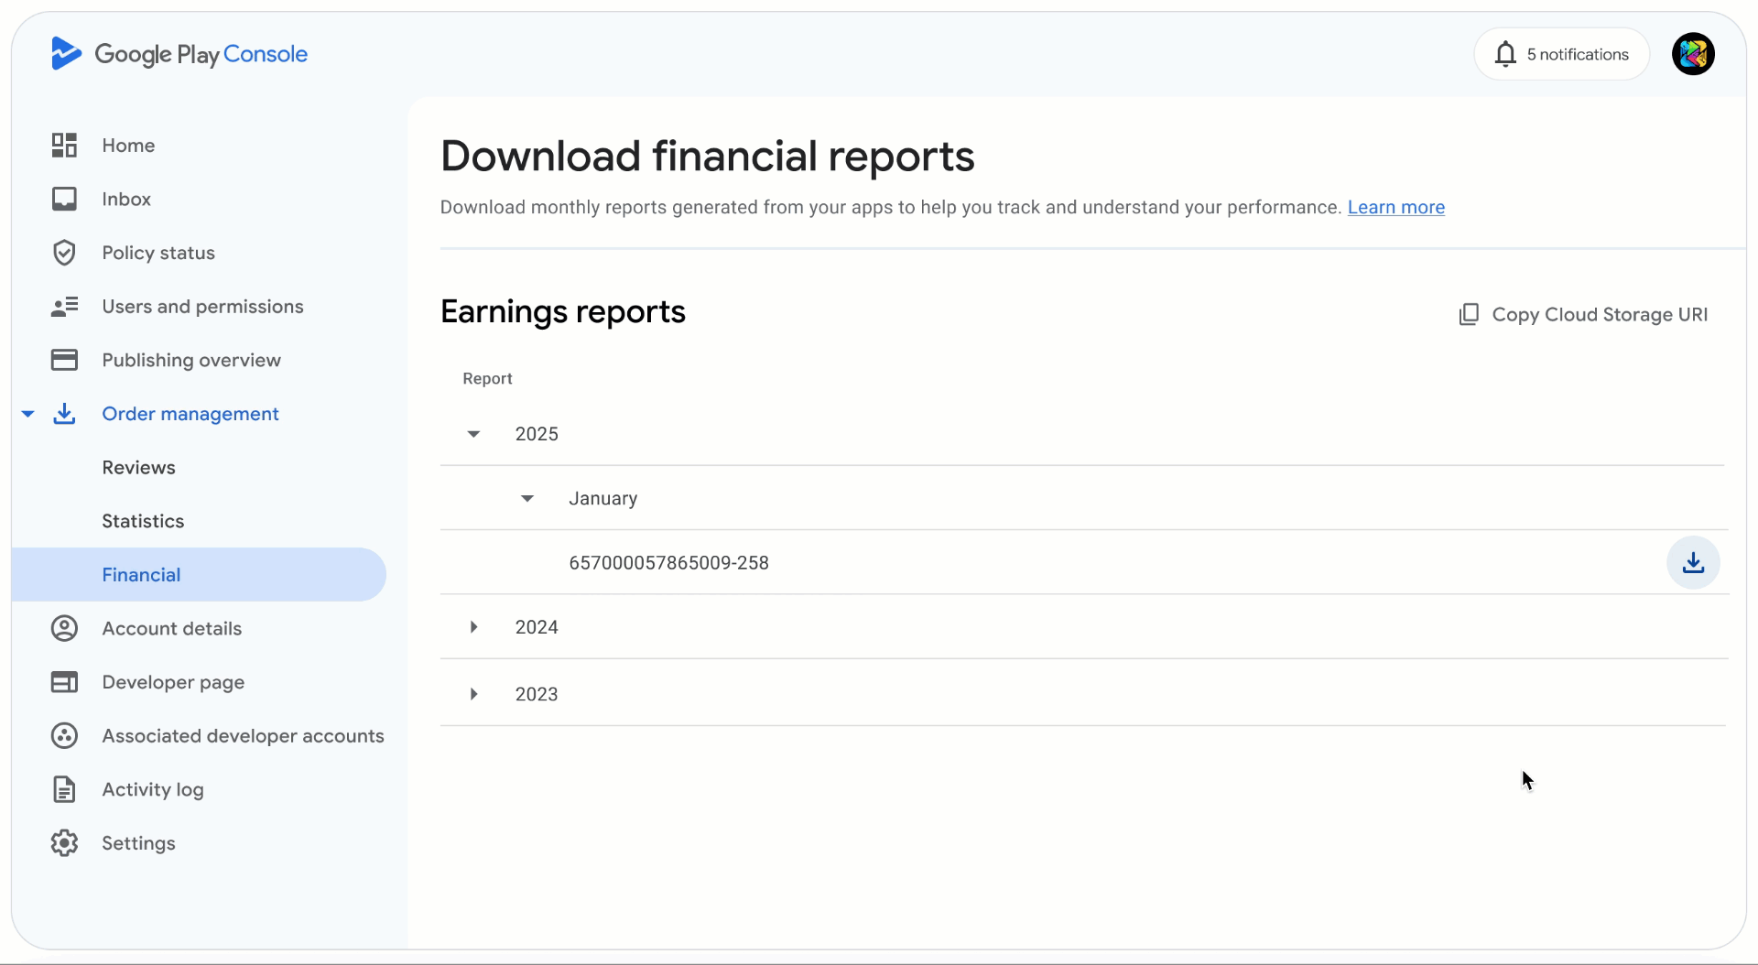Click the Copy Cloud Storage URI icon

[x=1469, y=315]
